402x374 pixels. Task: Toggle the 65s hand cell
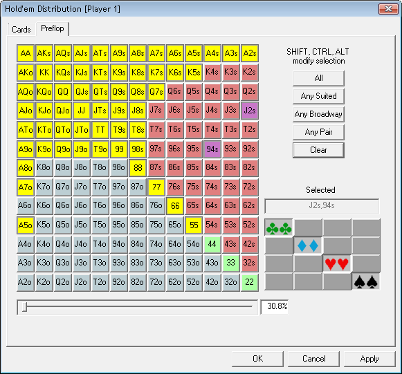coord(194,206)
